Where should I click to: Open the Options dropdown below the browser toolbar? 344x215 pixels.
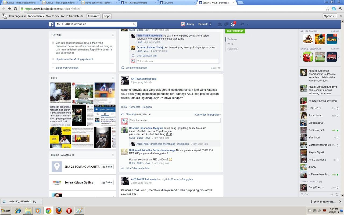coord(330,16)
